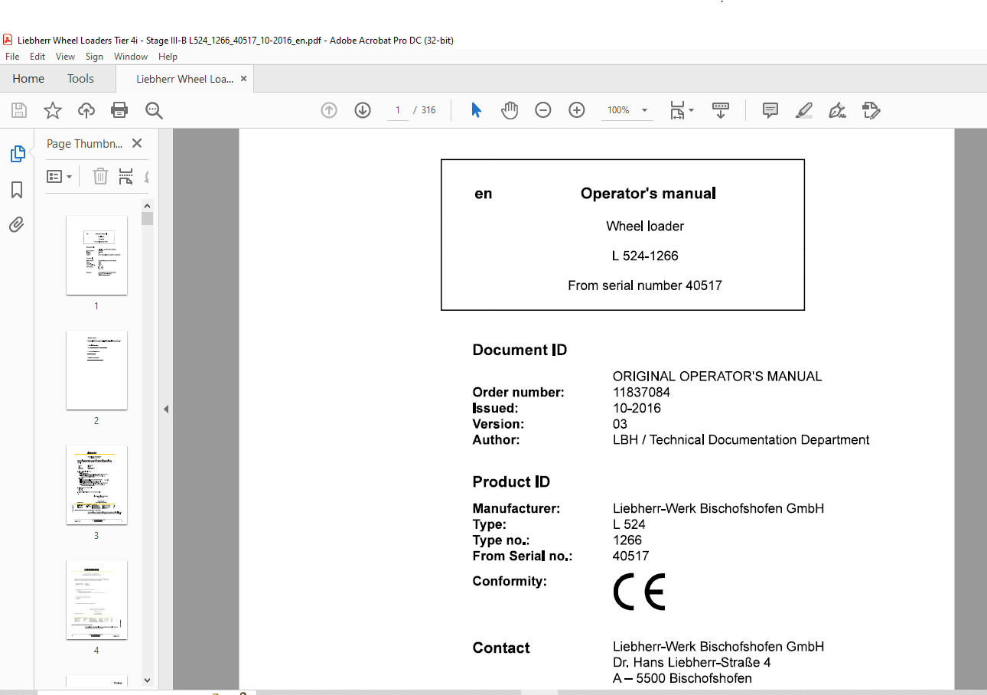Bookmark document with the star icon

pyautogui.click(x=53, y=110)
